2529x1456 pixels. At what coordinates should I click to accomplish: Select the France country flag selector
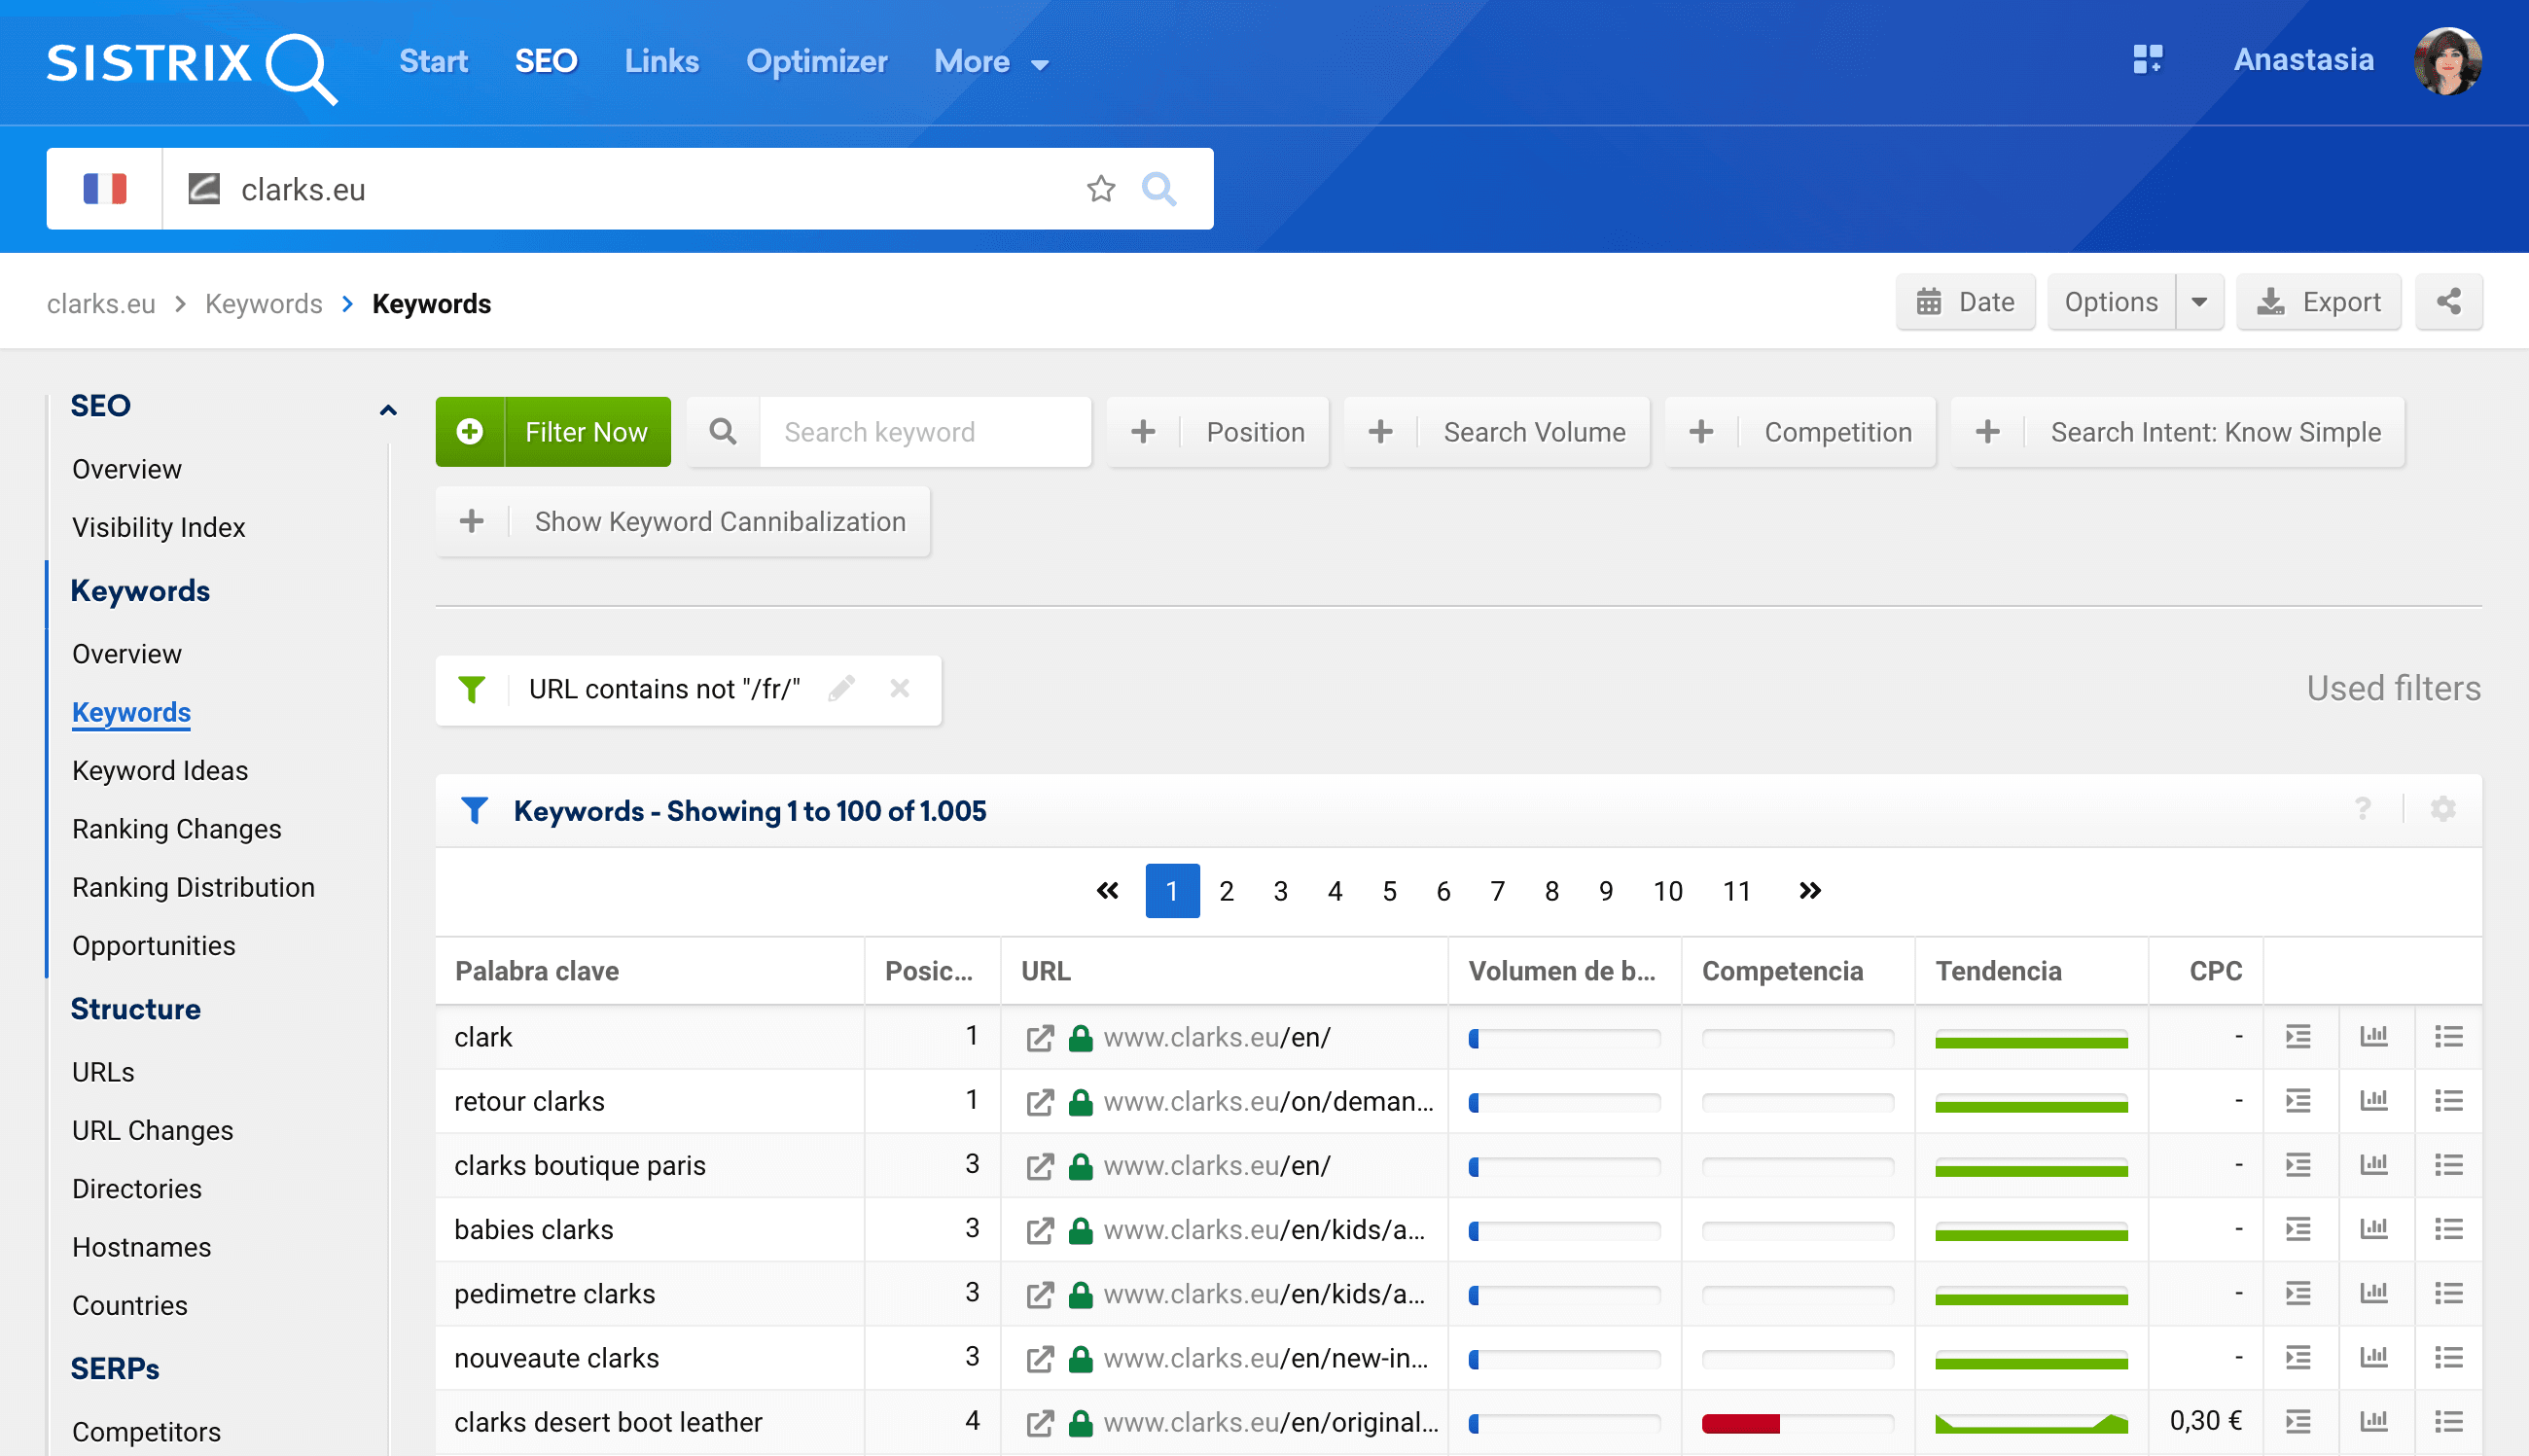(105, 189)
